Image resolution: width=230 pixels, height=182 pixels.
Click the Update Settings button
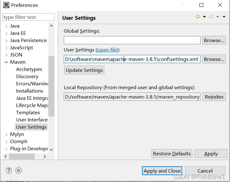pyautogui.click(x=84, y=70)
